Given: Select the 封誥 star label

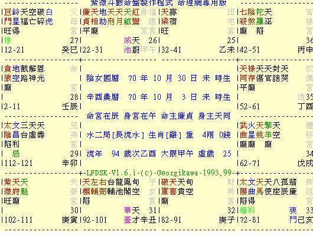Looking at the screenshot, I should coord(276,73).
